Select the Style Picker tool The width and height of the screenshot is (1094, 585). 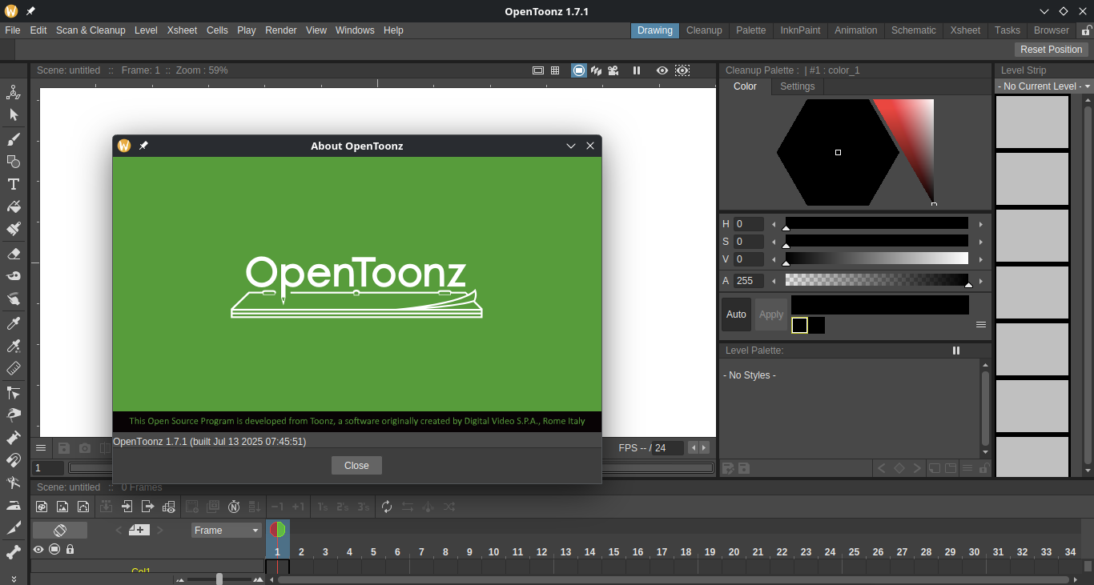tap(14, 323)
